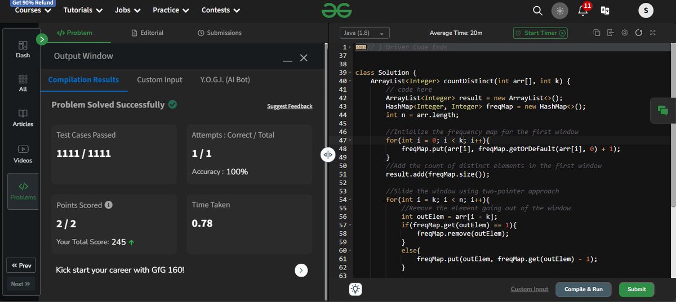676x302 pixels.
Task: Click the Average Time: 20m label
Action: tap(456, 33)
